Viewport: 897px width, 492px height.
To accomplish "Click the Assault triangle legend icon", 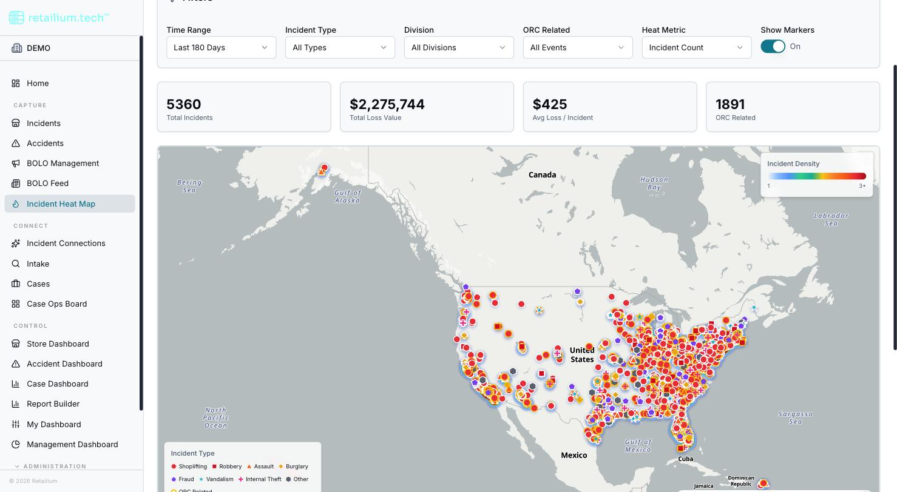I will point(249,467).
